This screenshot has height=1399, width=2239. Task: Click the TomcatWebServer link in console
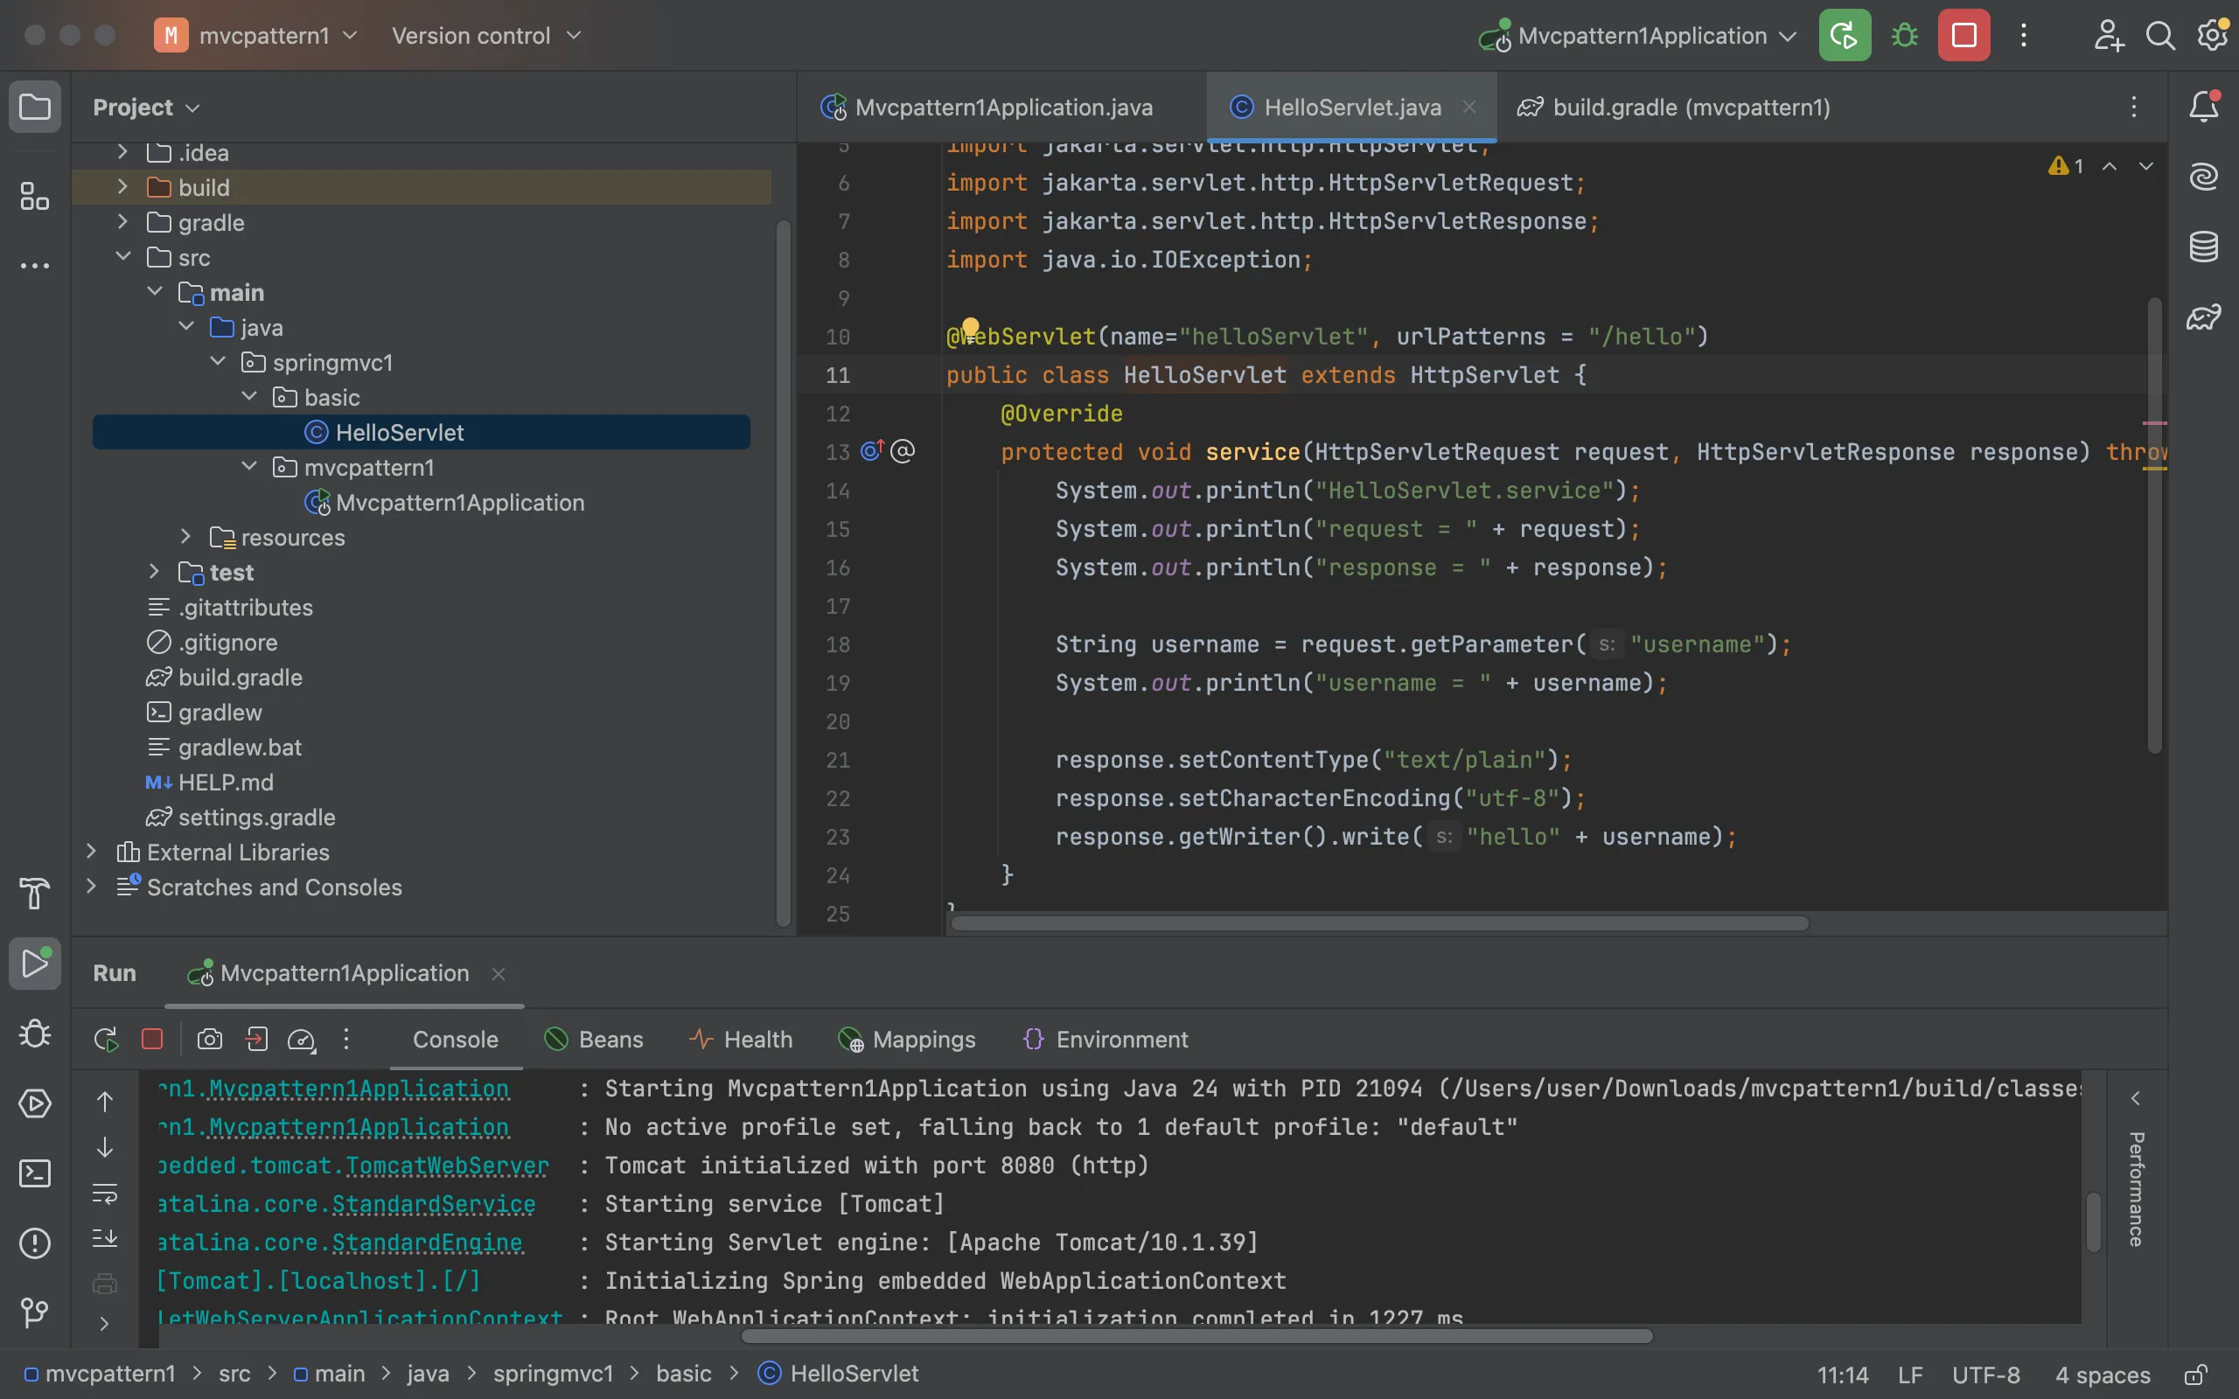point(447,1165)
